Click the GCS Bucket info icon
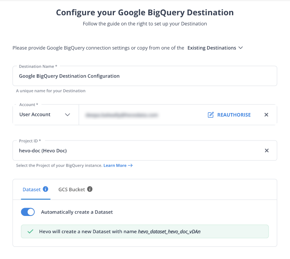The image size is (290, 259). coord(90,189)
